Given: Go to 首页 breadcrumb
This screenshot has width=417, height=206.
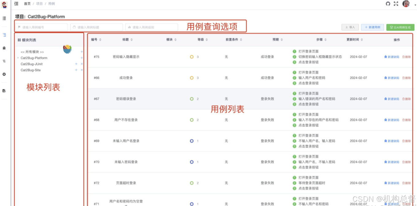Looking at the screenshot, I should point(27,4).
